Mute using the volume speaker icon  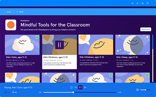pos(137,90)
